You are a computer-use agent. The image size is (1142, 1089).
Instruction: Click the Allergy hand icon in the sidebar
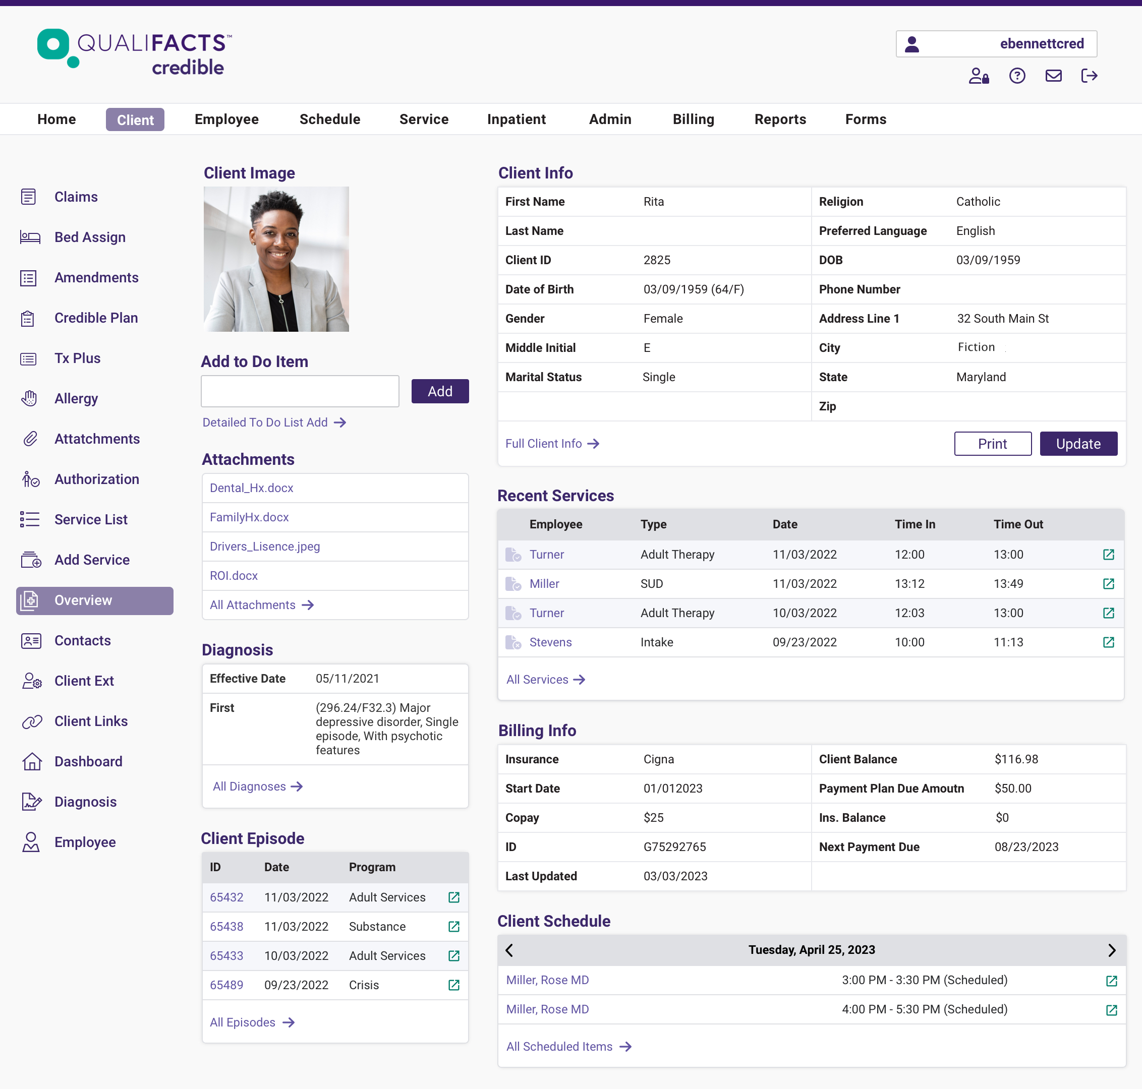pyautogui.click(x=29, y=398)
